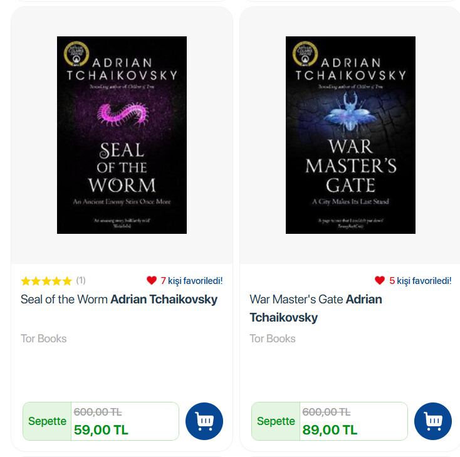The image size is (460, 457).
Task: Open the War Master's Gate title link
Action: click(296, 299)
